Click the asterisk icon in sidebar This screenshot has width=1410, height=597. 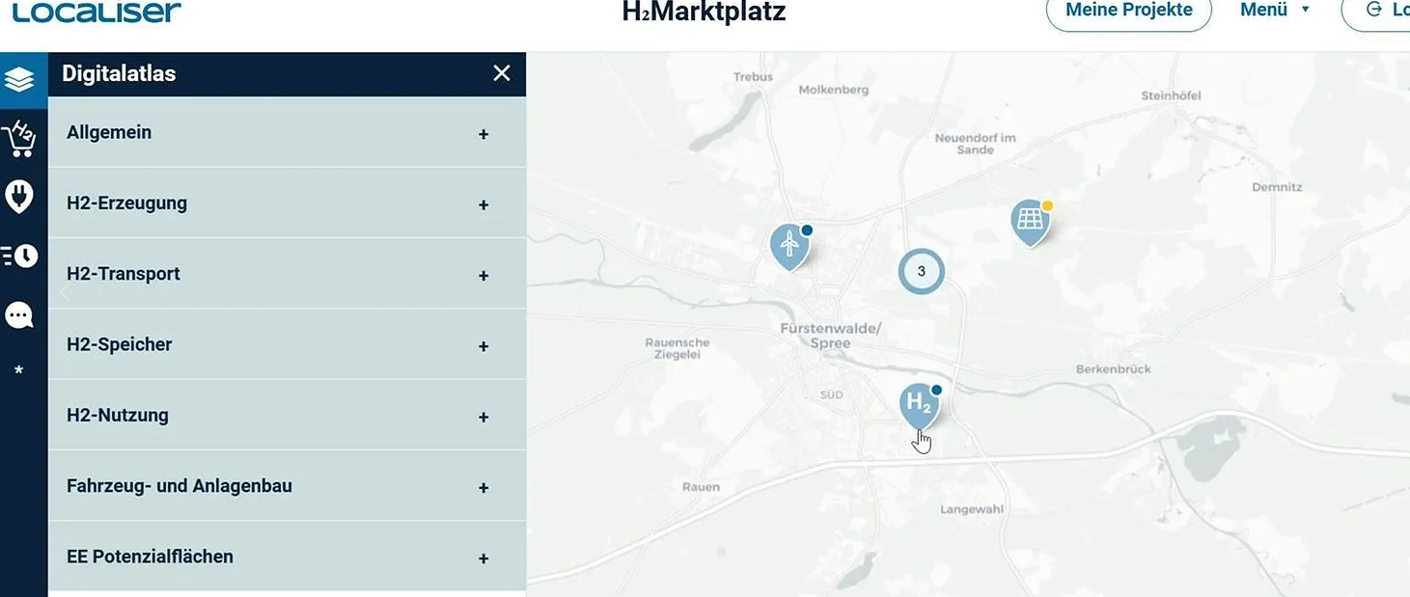tap(19, 371)
